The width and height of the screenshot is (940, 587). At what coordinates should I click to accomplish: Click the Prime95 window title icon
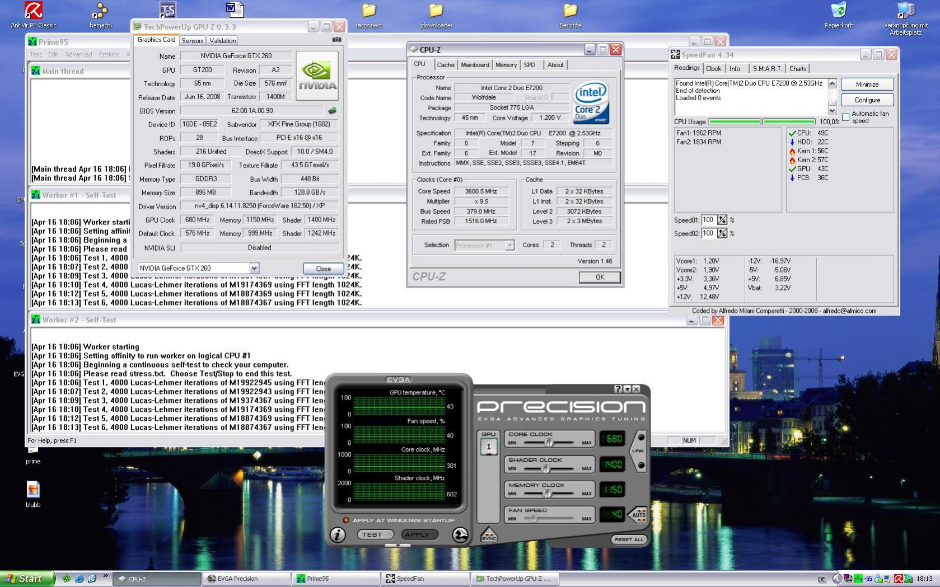32,41
